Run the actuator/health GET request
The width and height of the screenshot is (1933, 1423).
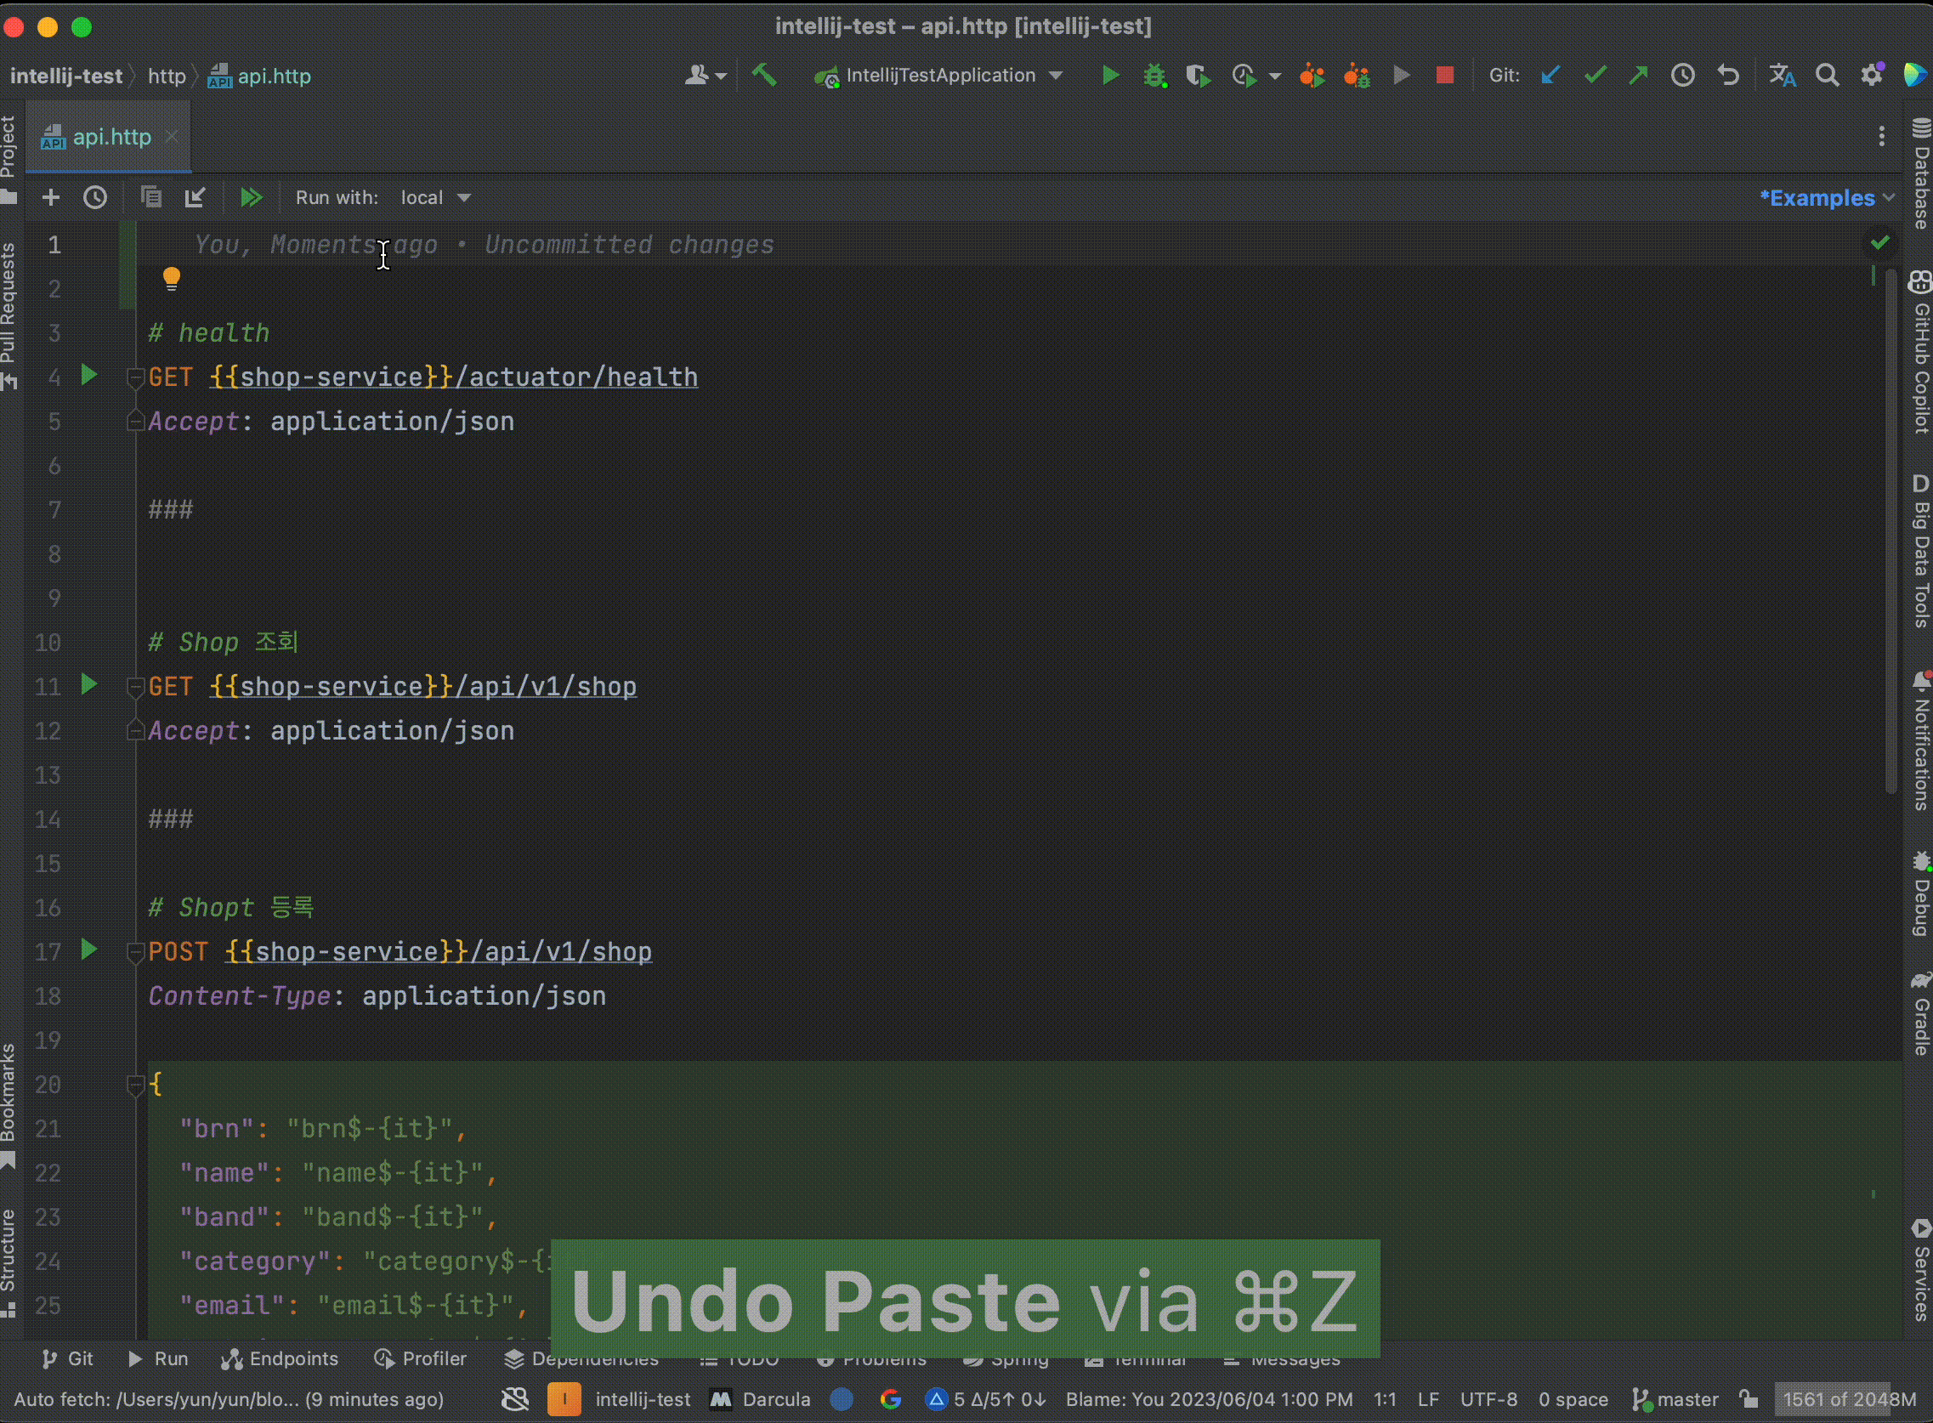(88, 376)
